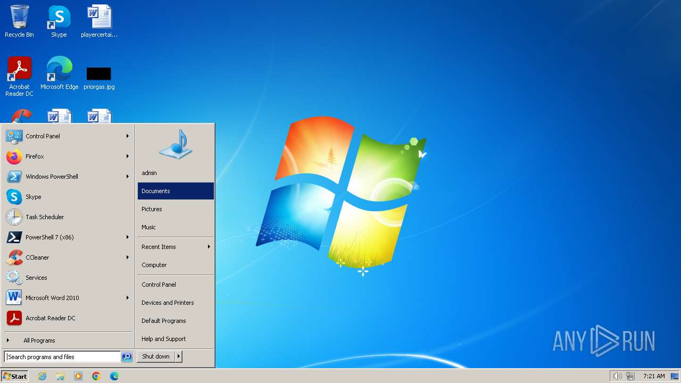
Task: Select the Services label in Start menu
Action: pyautogui.click(x=36, y=278)
